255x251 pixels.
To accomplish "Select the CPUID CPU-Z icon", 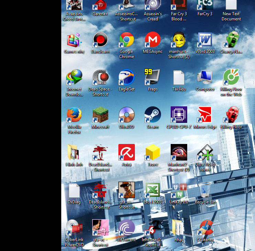I will click(x=179, y=115).
